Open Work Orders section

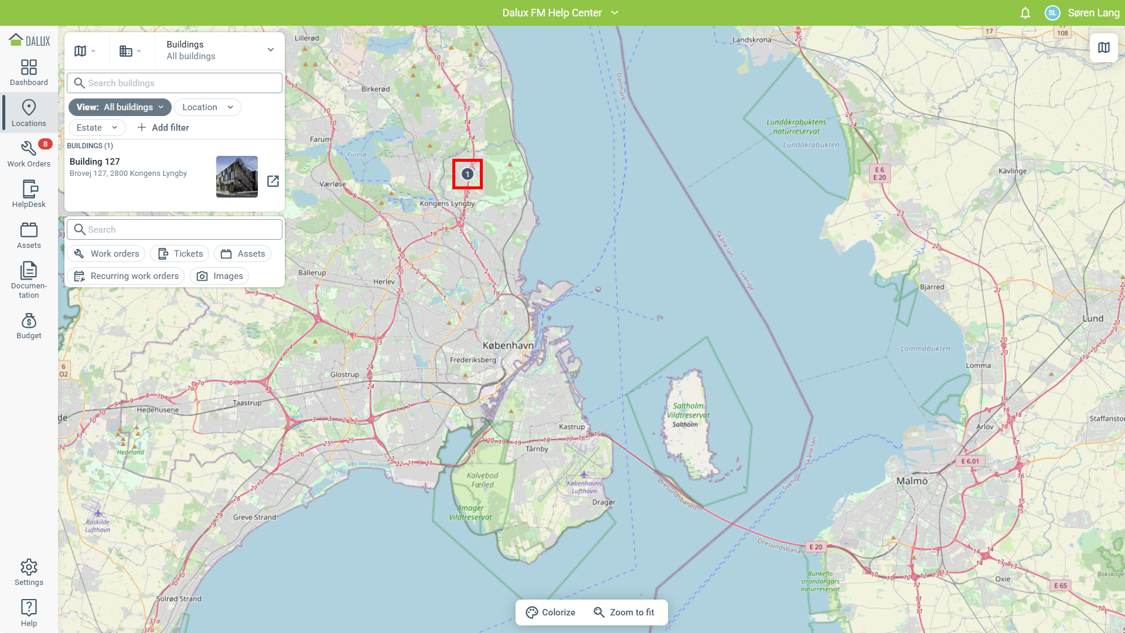[x=29, y=154]
